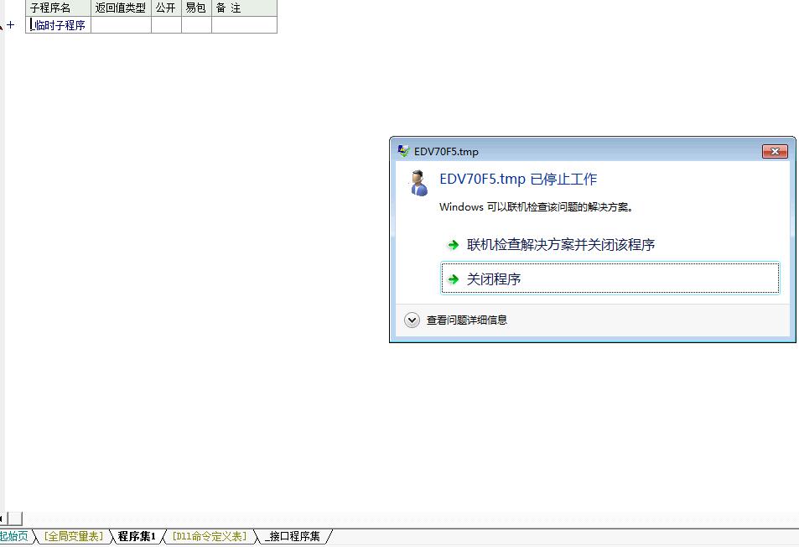Expand 查看问题详细信息 chevron button
Viewport: 799px width, 547px height.
[412, 320]
